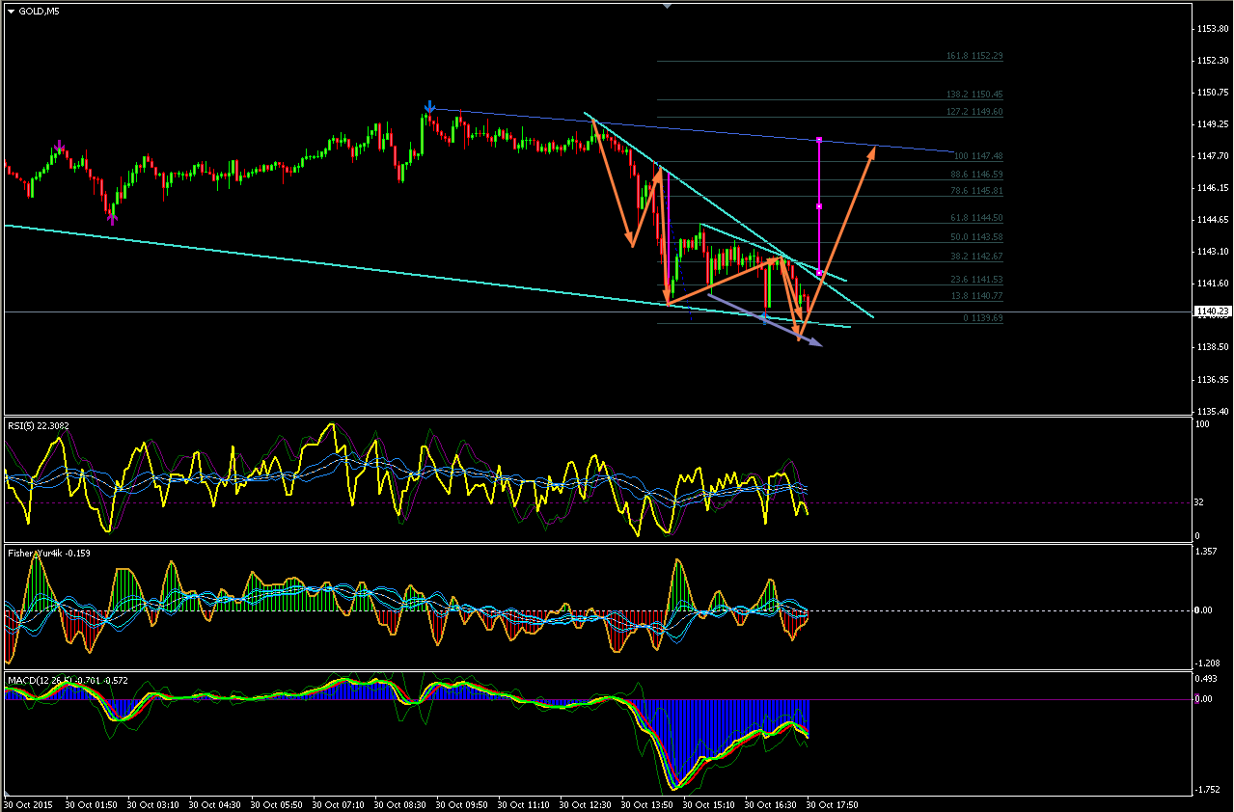Click Fibonacci level label 127.2 1149.60
Image resolution: width=1234 pixels, height=812 pixels.
pyautogui.click(x=974, y=112)
